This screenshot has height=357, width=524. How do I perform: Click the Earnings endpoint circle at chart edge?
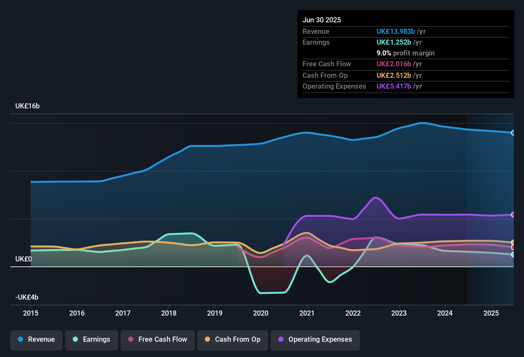coord(513,254)
